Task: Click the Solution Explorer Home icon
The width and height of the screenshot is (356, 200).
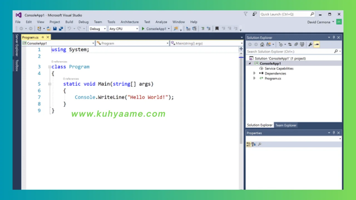Action: [262, 44]
